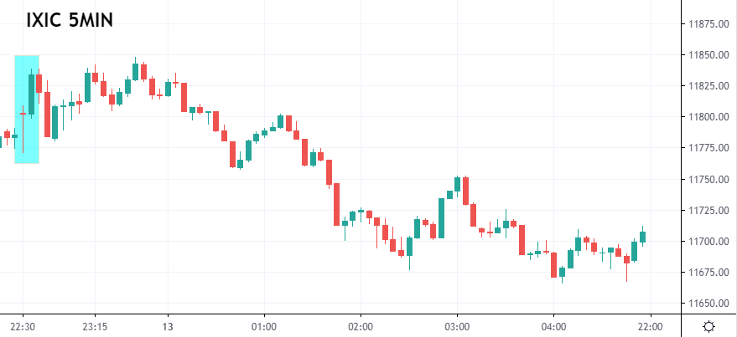Click the 02:00 time axis label
Viewport: 737px width, 337px height.
point(361,326)
